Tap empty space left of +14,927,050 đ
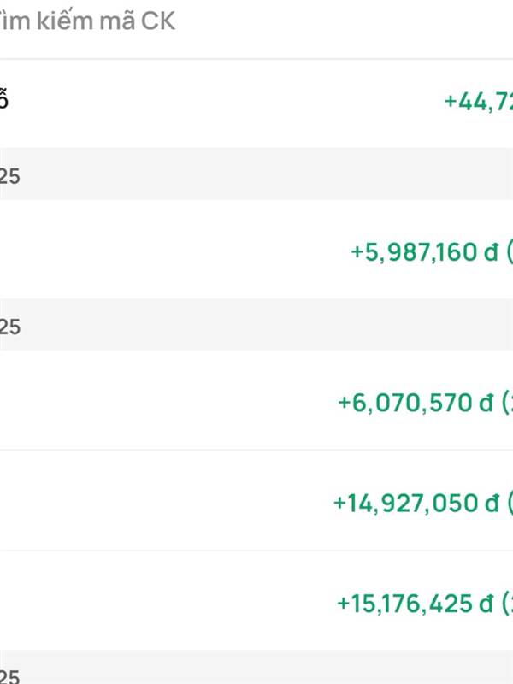This screenshot has height=684, width=513. point(166,500)
